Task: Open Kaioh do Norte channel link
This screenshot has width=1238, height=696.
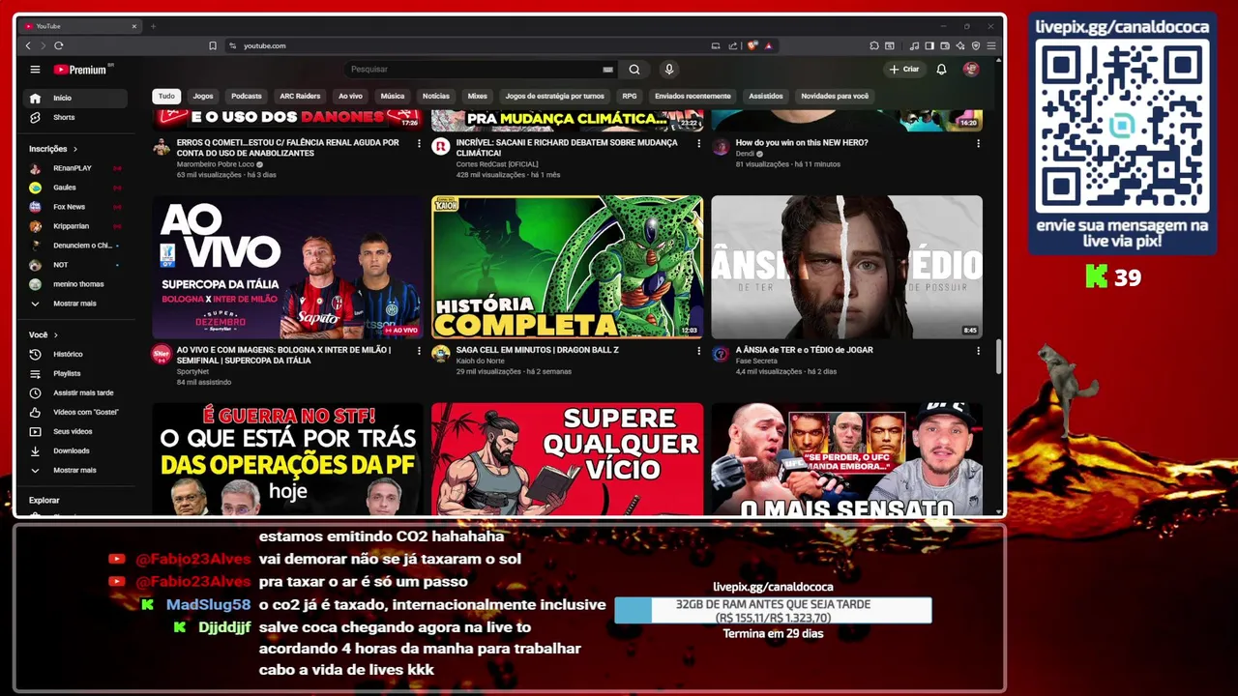Action: [481, 361]
